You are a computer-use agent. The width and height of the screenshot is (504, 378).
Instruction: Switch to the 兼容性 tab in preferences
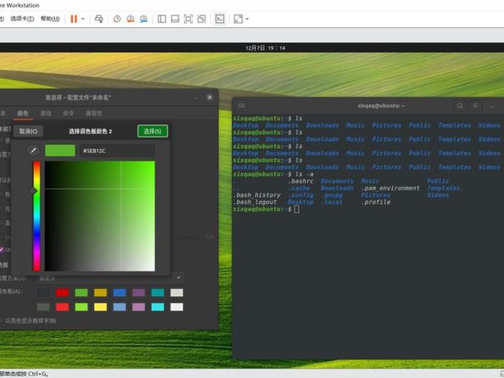click(x=94, y=113)
